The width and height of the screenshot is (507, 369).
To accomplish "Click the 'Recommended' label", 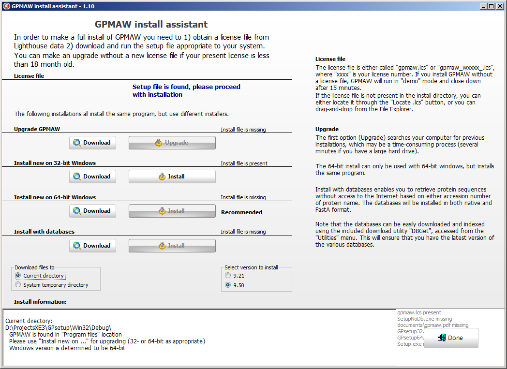I will click(x=241, y=212).
